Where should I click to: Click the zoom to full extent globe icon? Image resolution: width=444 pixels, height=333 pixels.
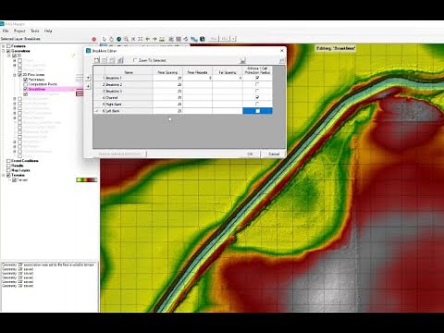118,39
